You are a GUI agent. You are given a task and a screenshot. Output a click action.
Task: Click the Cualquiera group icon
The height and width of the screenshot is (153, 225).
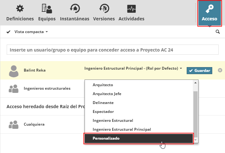click(x=13, y=124)
